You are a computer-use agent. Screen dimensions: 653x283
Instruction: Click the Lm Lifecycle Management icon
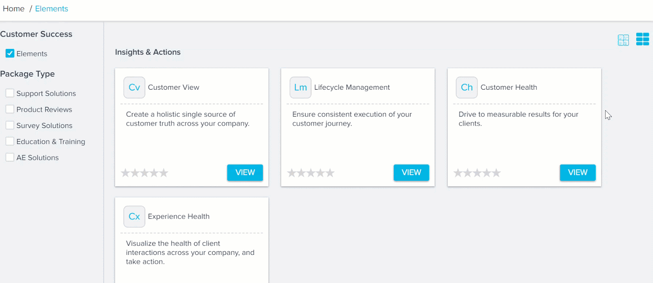300,87
